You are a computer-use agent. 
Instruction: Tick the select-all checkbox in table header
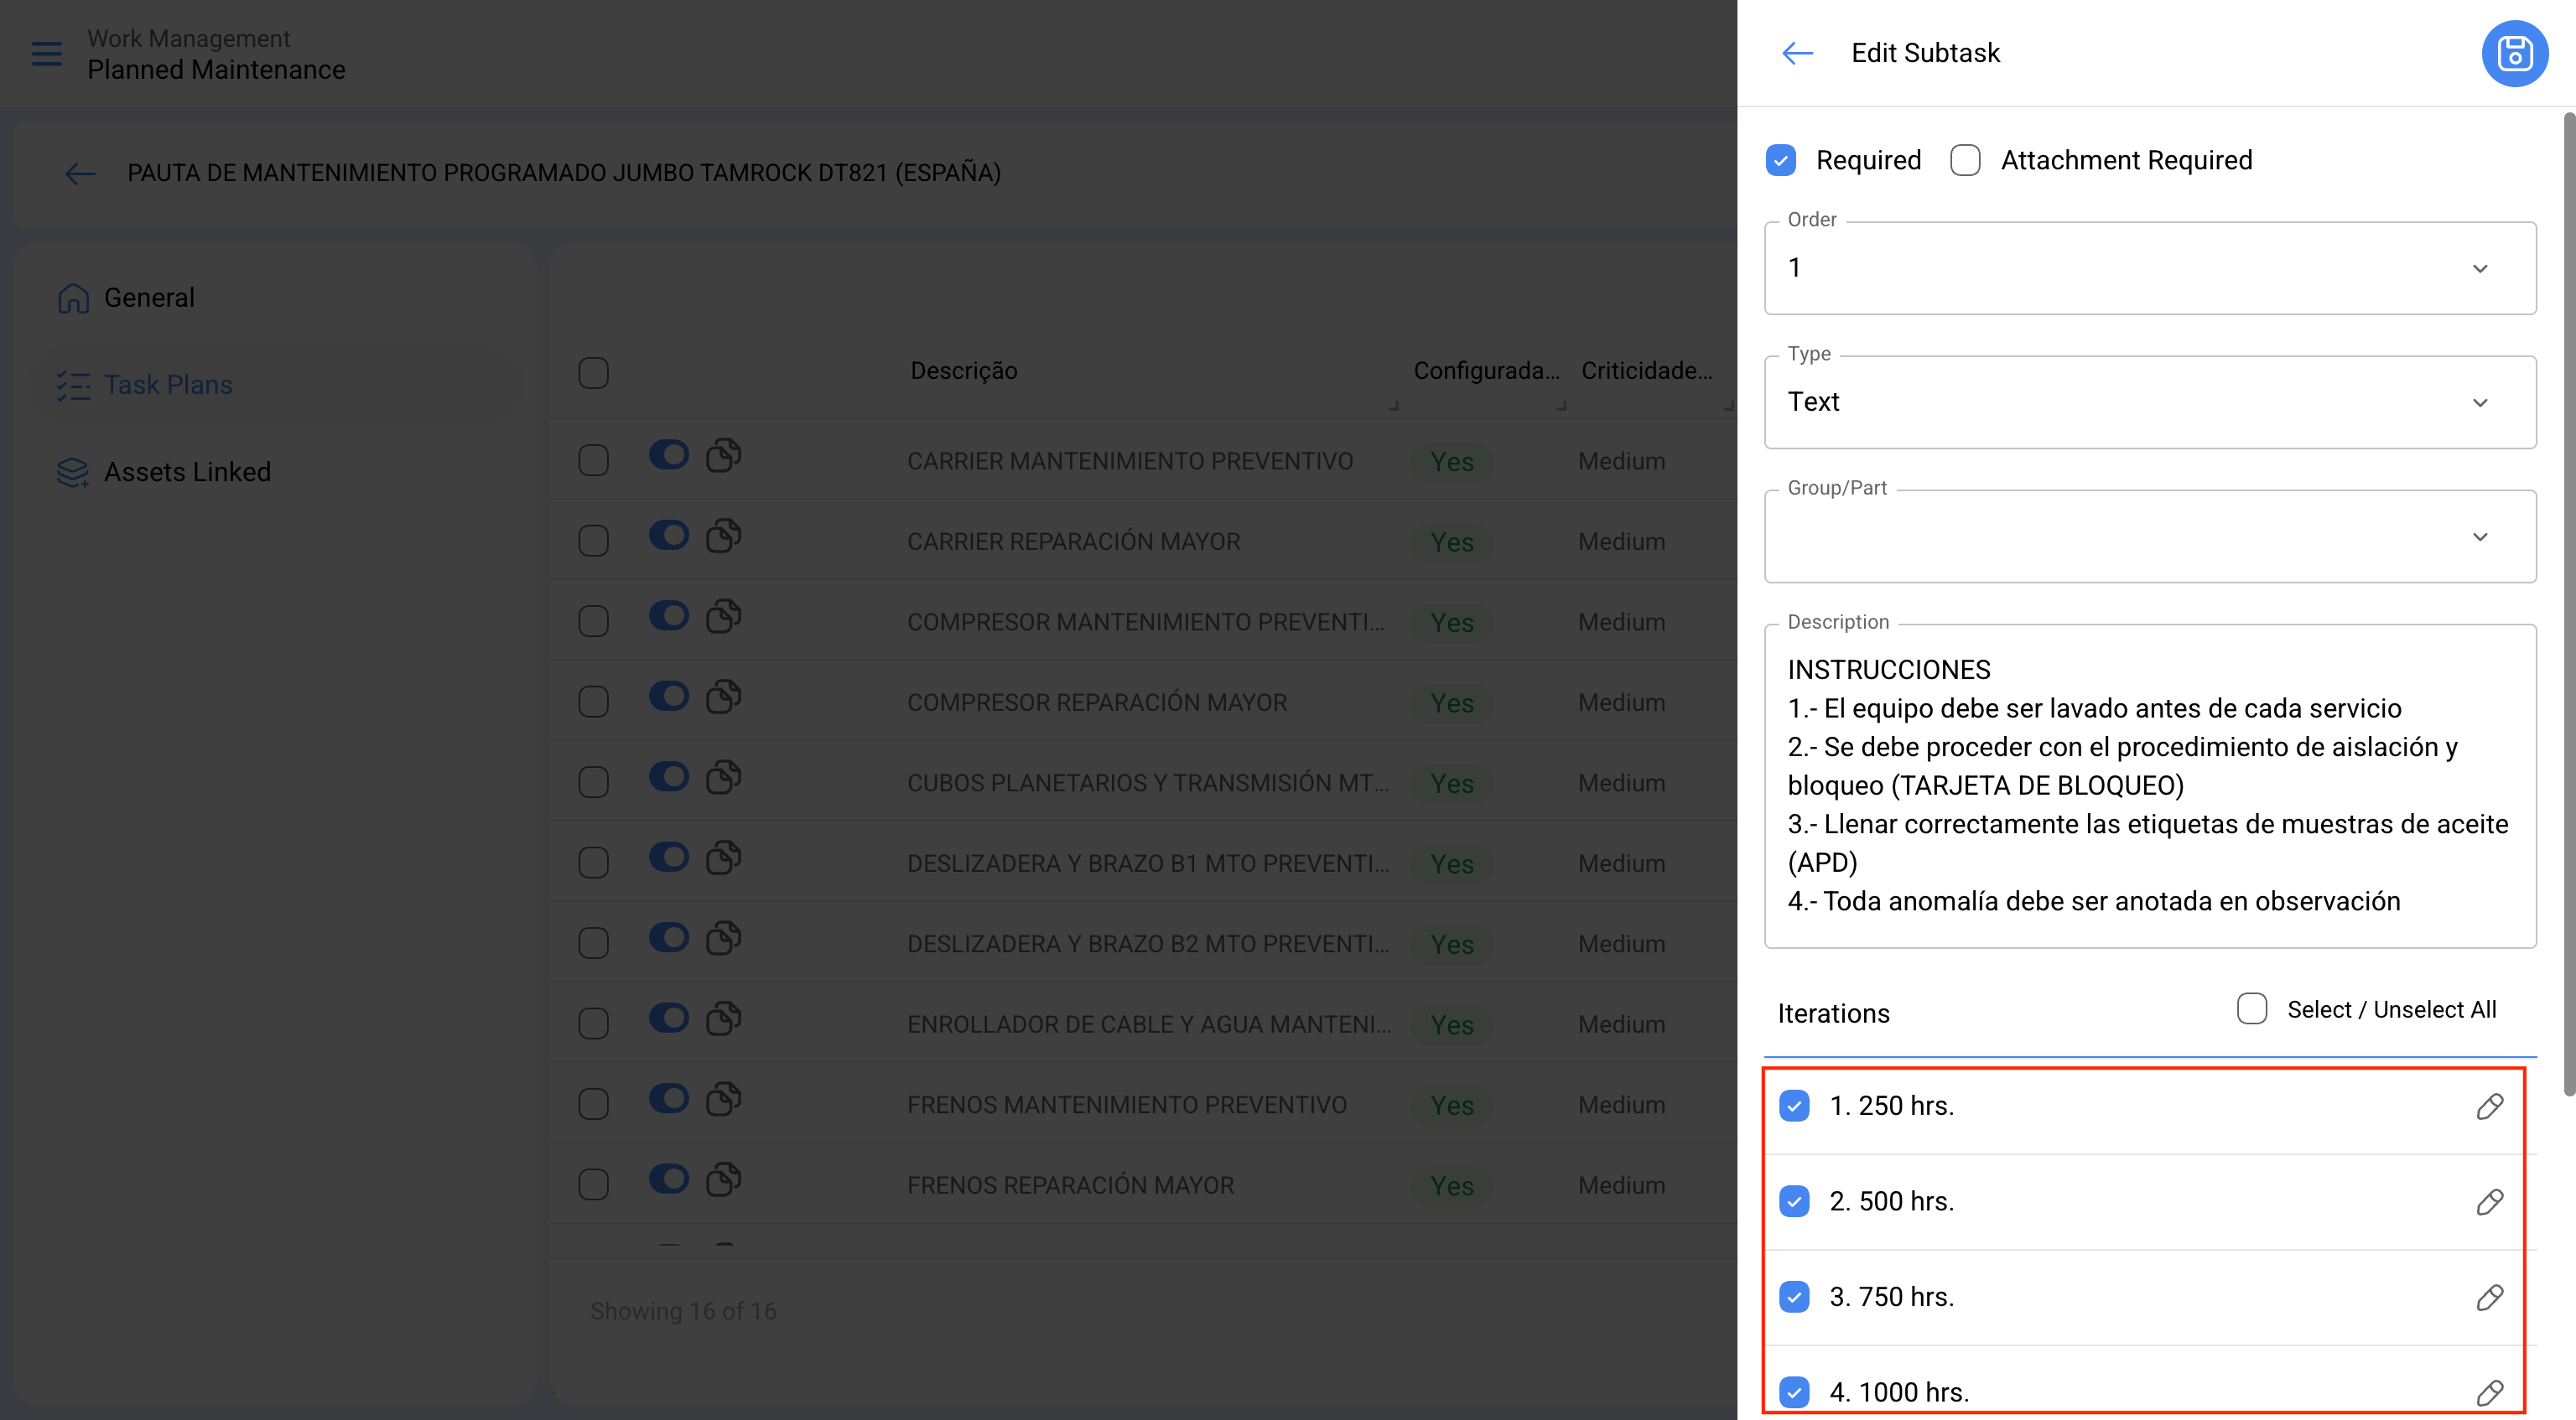coord(593,372)
